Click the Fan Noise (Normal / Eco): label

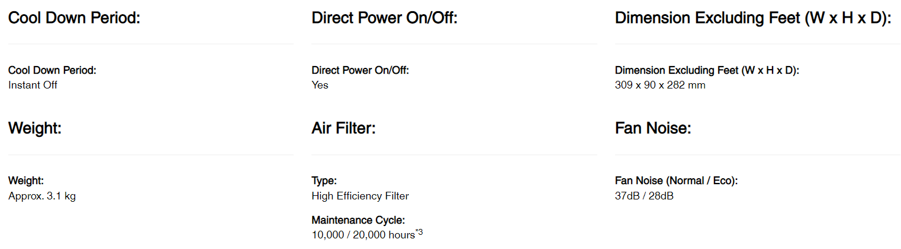click(x=676, y=181)
